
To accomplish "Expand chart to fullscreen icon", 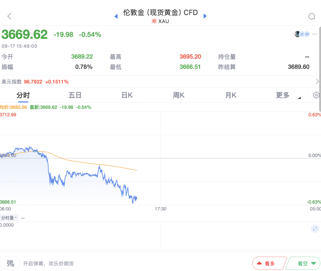I will (315, 229).
